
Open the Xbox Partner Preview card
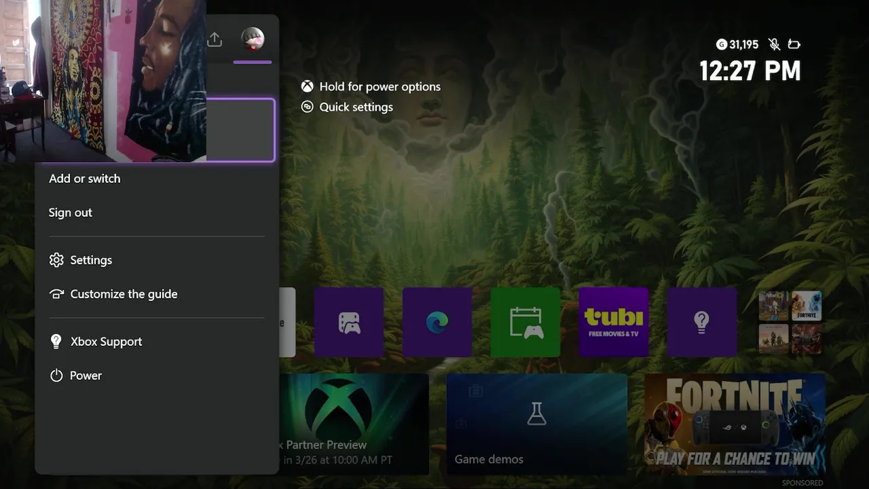pos(354,423)
